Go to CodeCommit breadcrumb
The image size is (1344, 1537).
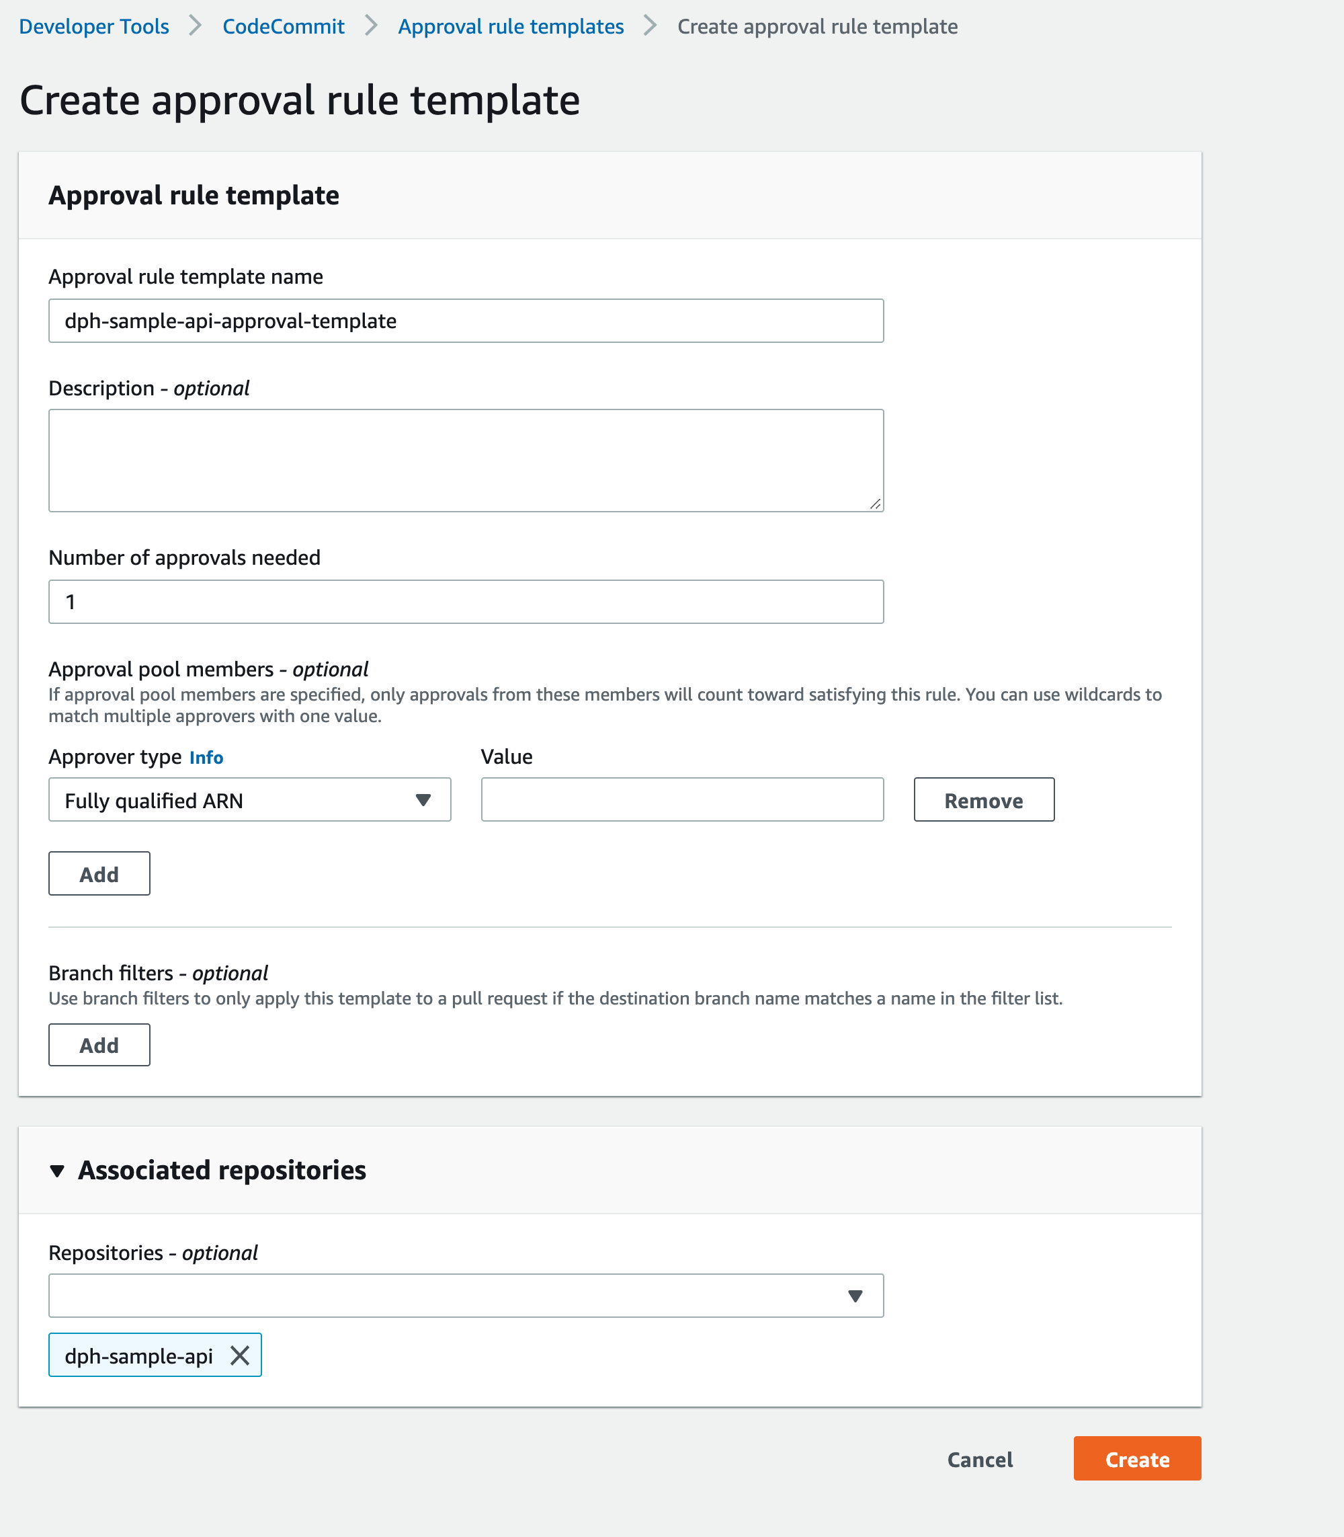click(284, 26)
